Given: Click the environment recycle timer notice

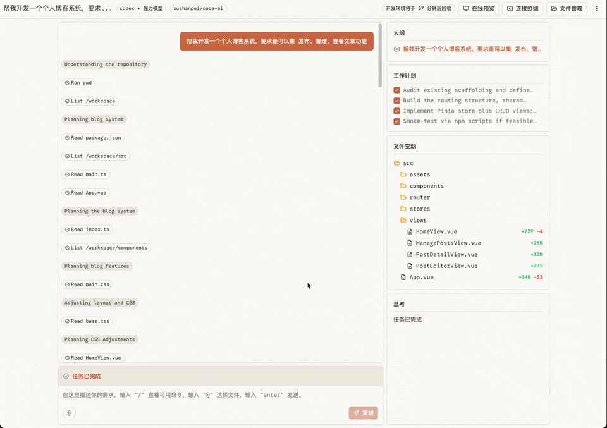Looking at the screenshot, I should (x=419, y=8).
